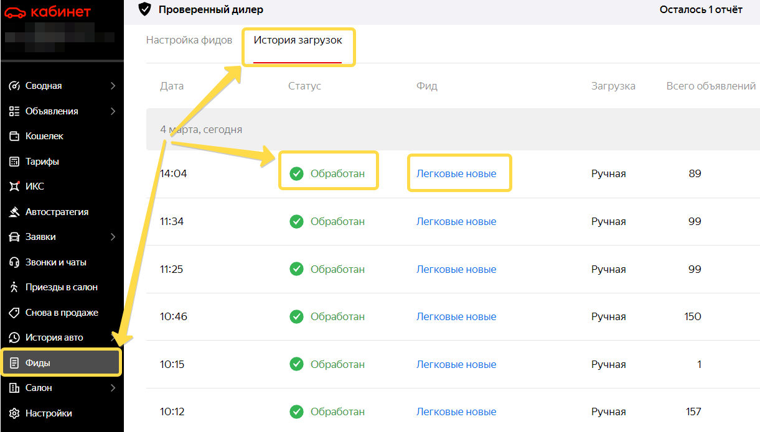Click the Сводная dashboard gauge icon
This screenshot has width=760, height=432.
tap(14, 86)
